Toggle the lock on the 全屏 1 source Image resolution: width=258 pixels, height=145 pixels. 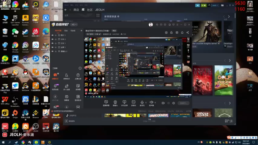click(x=56, y=47)
